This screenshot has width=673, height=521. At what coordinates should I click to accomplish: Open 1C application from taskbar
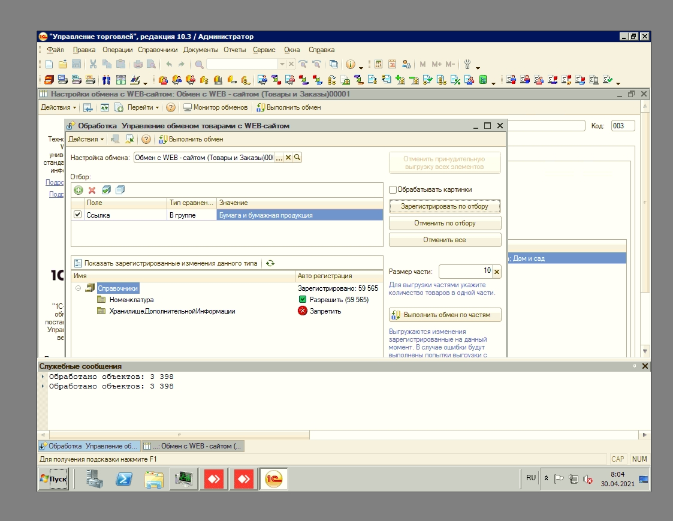pos(273,478)
